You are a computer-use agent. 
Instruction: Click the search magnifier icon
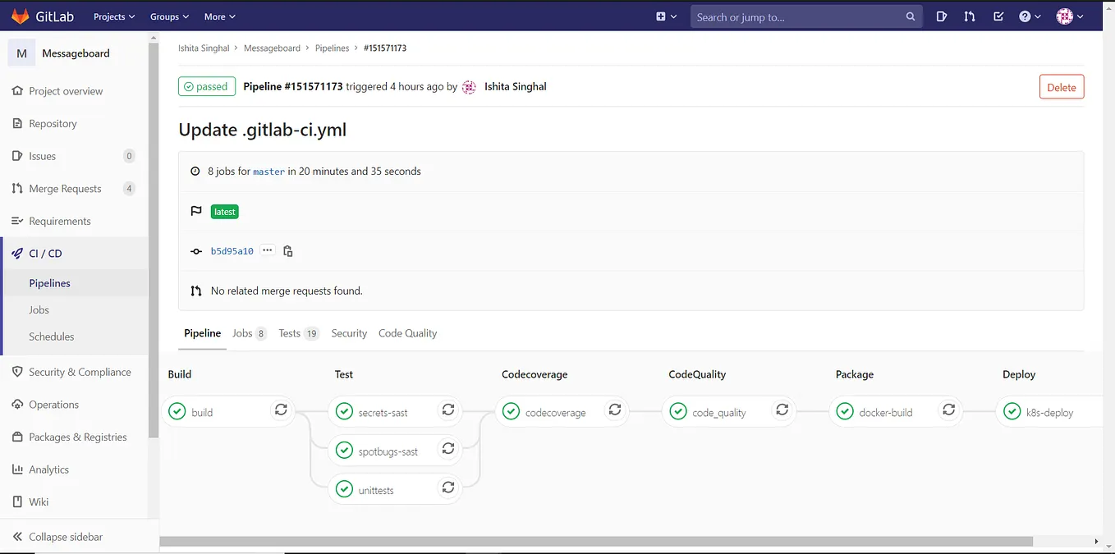[911, 16]
